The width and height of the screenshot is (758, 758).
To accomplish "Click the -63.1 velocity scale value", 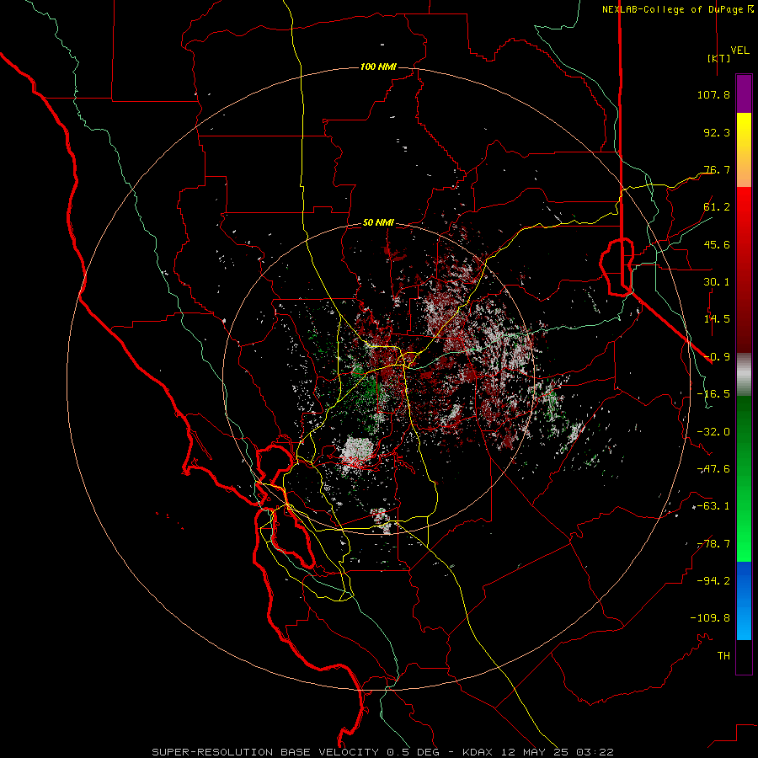I will click(713, 506).
